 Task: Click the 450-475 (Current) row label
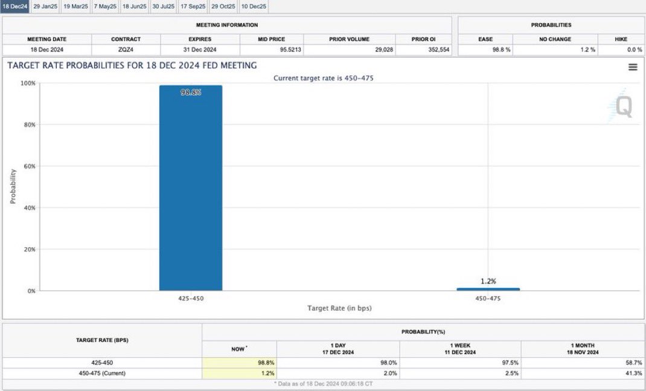102,373
